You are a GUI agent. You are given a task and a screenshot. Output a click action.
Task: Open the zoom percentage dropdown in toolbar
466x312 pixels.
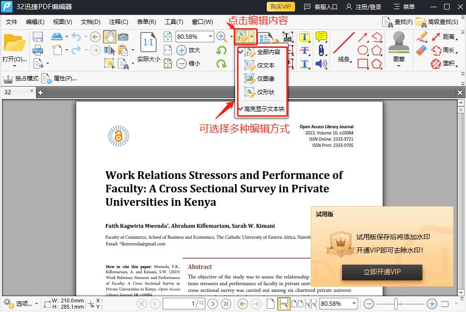[x=210, y=36]
